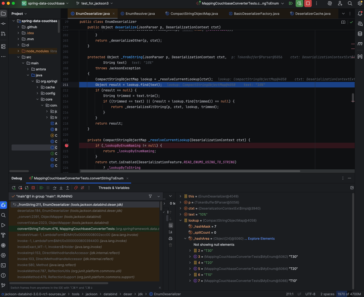The image size is (364, 297).
Task: Close the EnumDeserializer.java tab
Action: pos(114,14)
